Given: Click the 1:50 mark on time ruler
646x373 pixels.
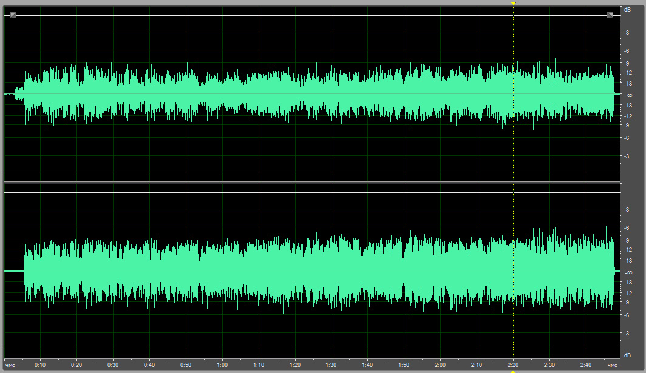Looking at the screenshot, I should coord(404,365).
